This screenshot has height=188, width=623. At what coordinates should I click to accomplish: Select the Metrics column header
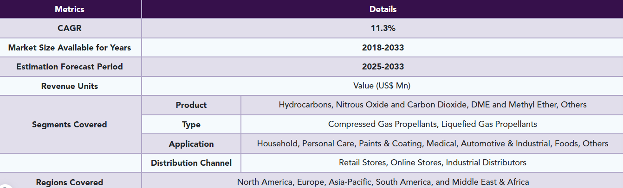71,9
